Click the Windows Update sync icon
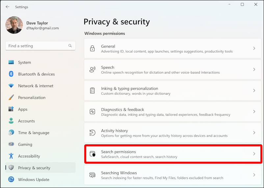The image size is (264, 188). click(11, 179)
